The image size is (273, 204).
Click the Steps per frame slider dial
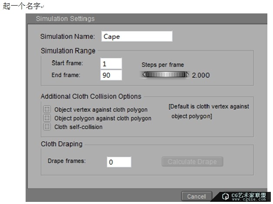tap(166, 75)
